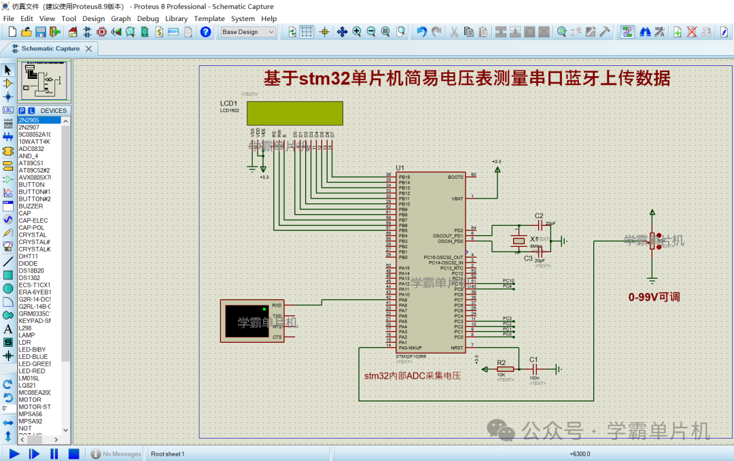Toggle the wire autorouter icon
This screenshot has height=461, width=734.
(627, 32)
